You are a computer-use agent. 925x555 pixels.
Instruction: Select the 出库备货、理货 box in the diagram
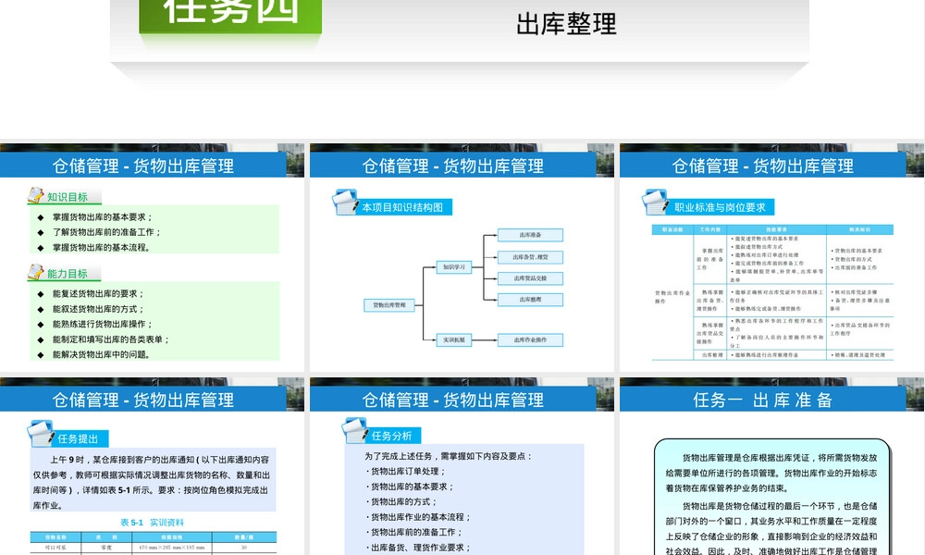530,257
